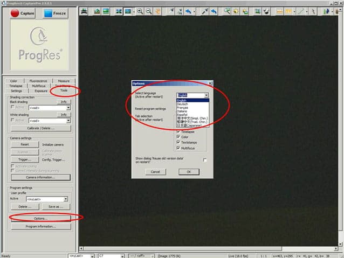Uncheck the Multifocus tab checkbox

(178, 147)
